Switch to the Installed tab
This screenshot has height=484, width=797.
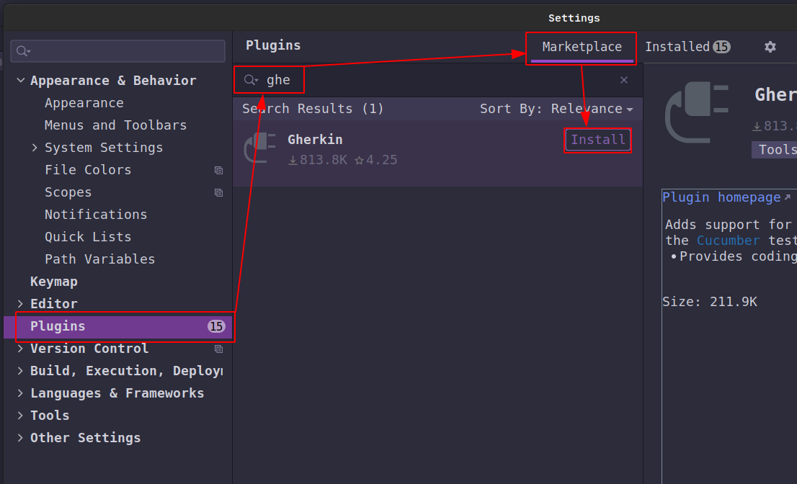[687, 47]
